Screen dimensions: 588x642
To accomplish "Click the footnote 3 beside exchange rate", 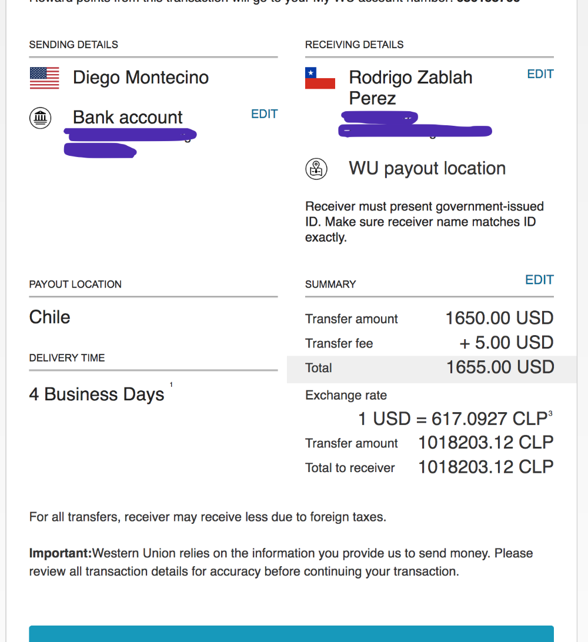I will 550,413.
